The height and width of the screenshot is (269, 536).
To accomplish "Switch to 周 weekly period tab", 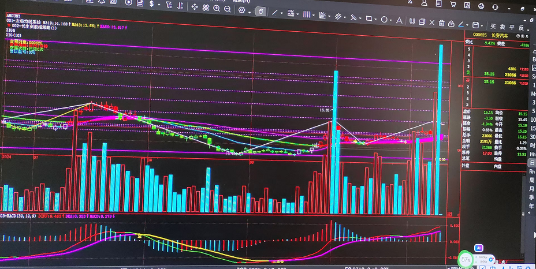I will 532,180.
